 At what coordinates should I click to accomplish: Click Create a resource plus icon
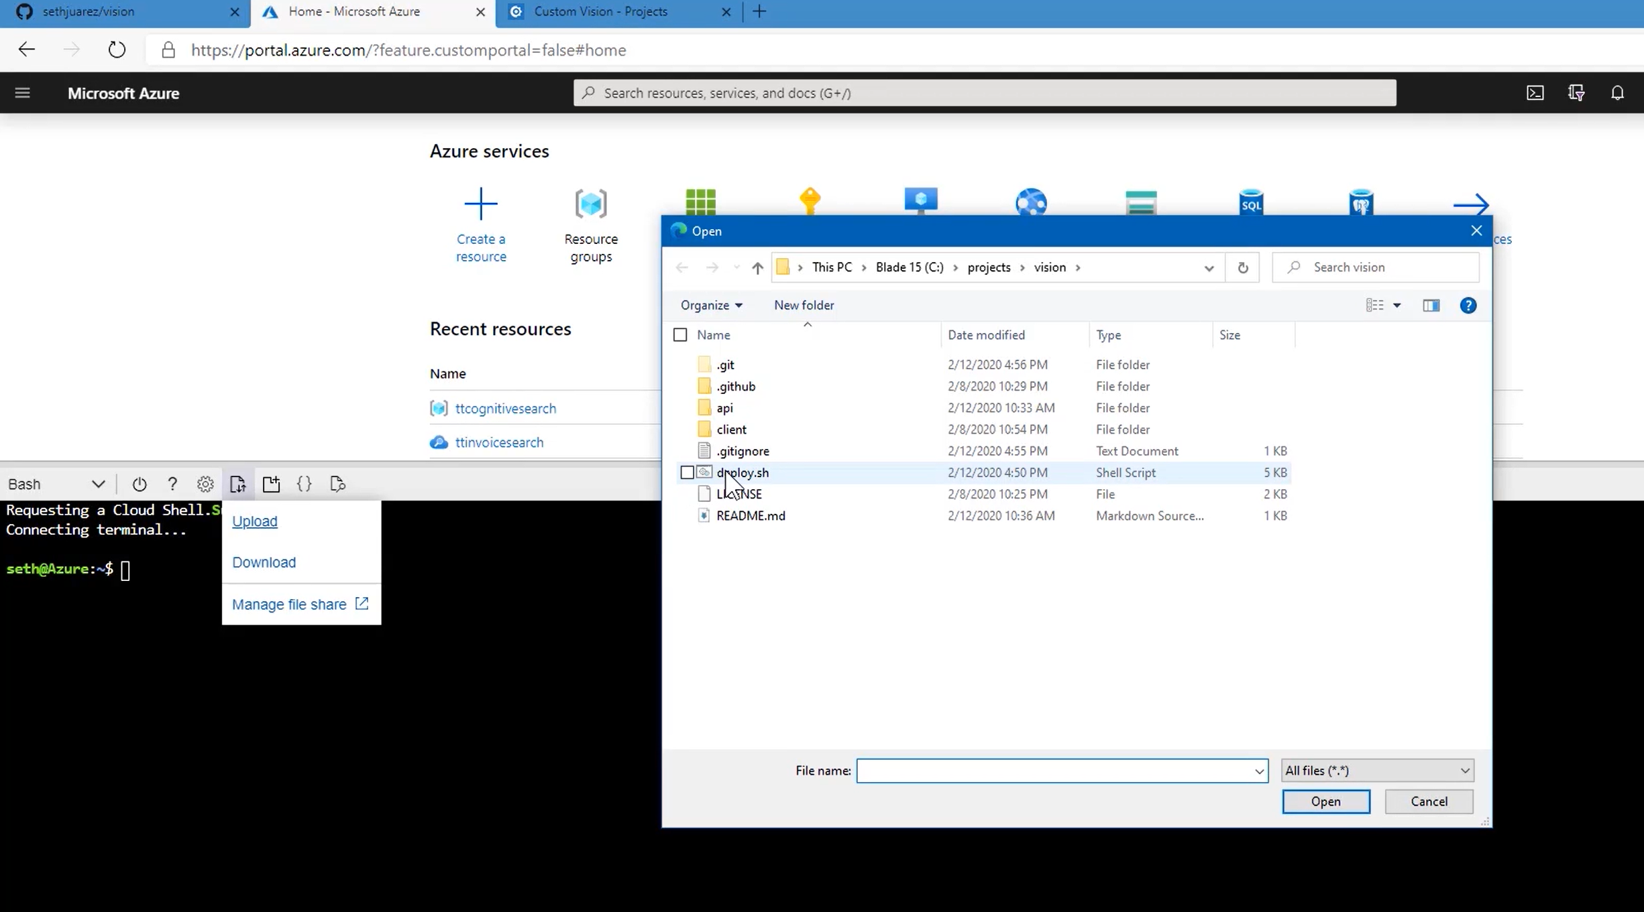point(480,204)
